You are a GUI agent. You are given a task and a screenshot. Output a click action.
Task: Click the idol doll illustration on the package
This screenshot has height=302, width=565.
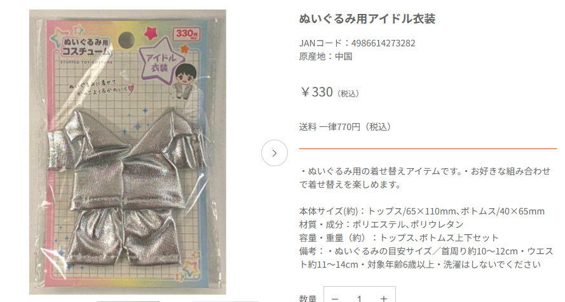(184, 81)
